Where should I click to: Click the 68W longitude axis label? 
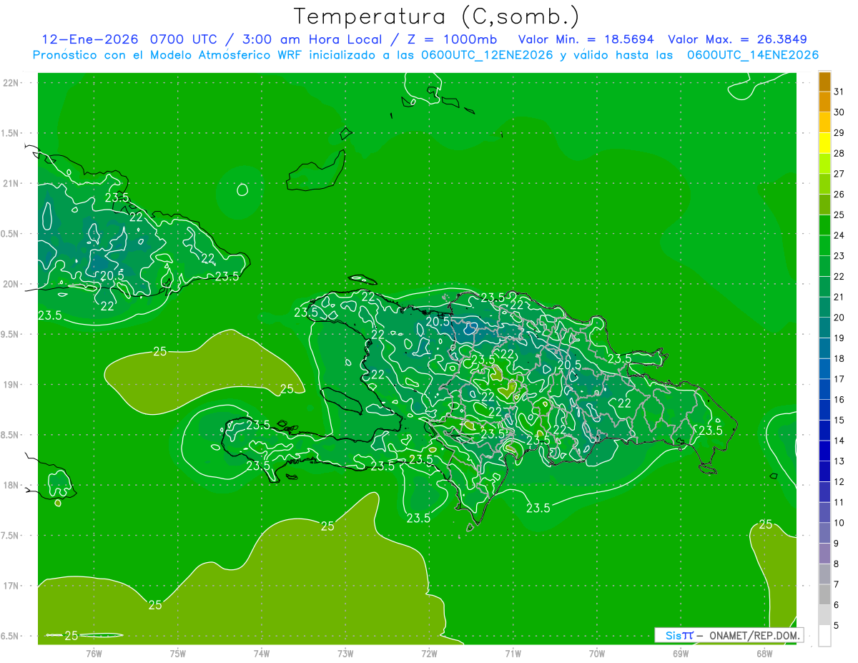point(764,653)
